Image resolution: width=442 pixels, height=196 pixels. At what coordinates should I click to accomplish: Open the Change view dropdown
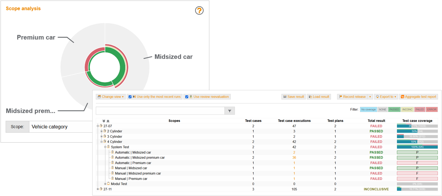111,97
